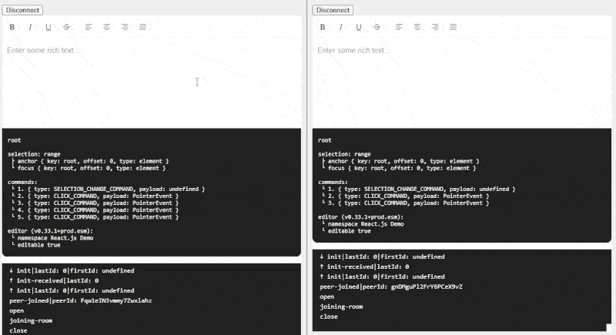616x335 pixels.
Task: Click anchor line in left debug panel
Action: coord(92,161)
